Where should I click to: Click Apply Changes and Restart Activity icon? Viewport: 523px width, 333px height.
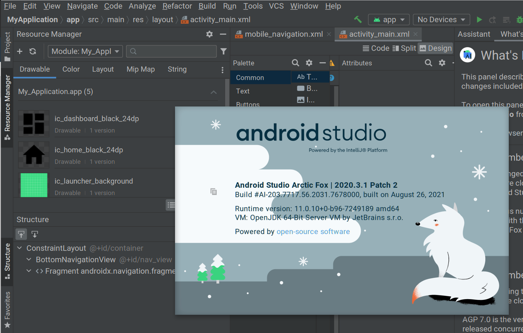coord(492,20)
